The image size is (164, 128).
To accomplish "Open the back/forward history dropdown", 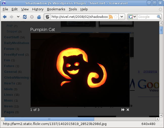I will coord(18,17).
